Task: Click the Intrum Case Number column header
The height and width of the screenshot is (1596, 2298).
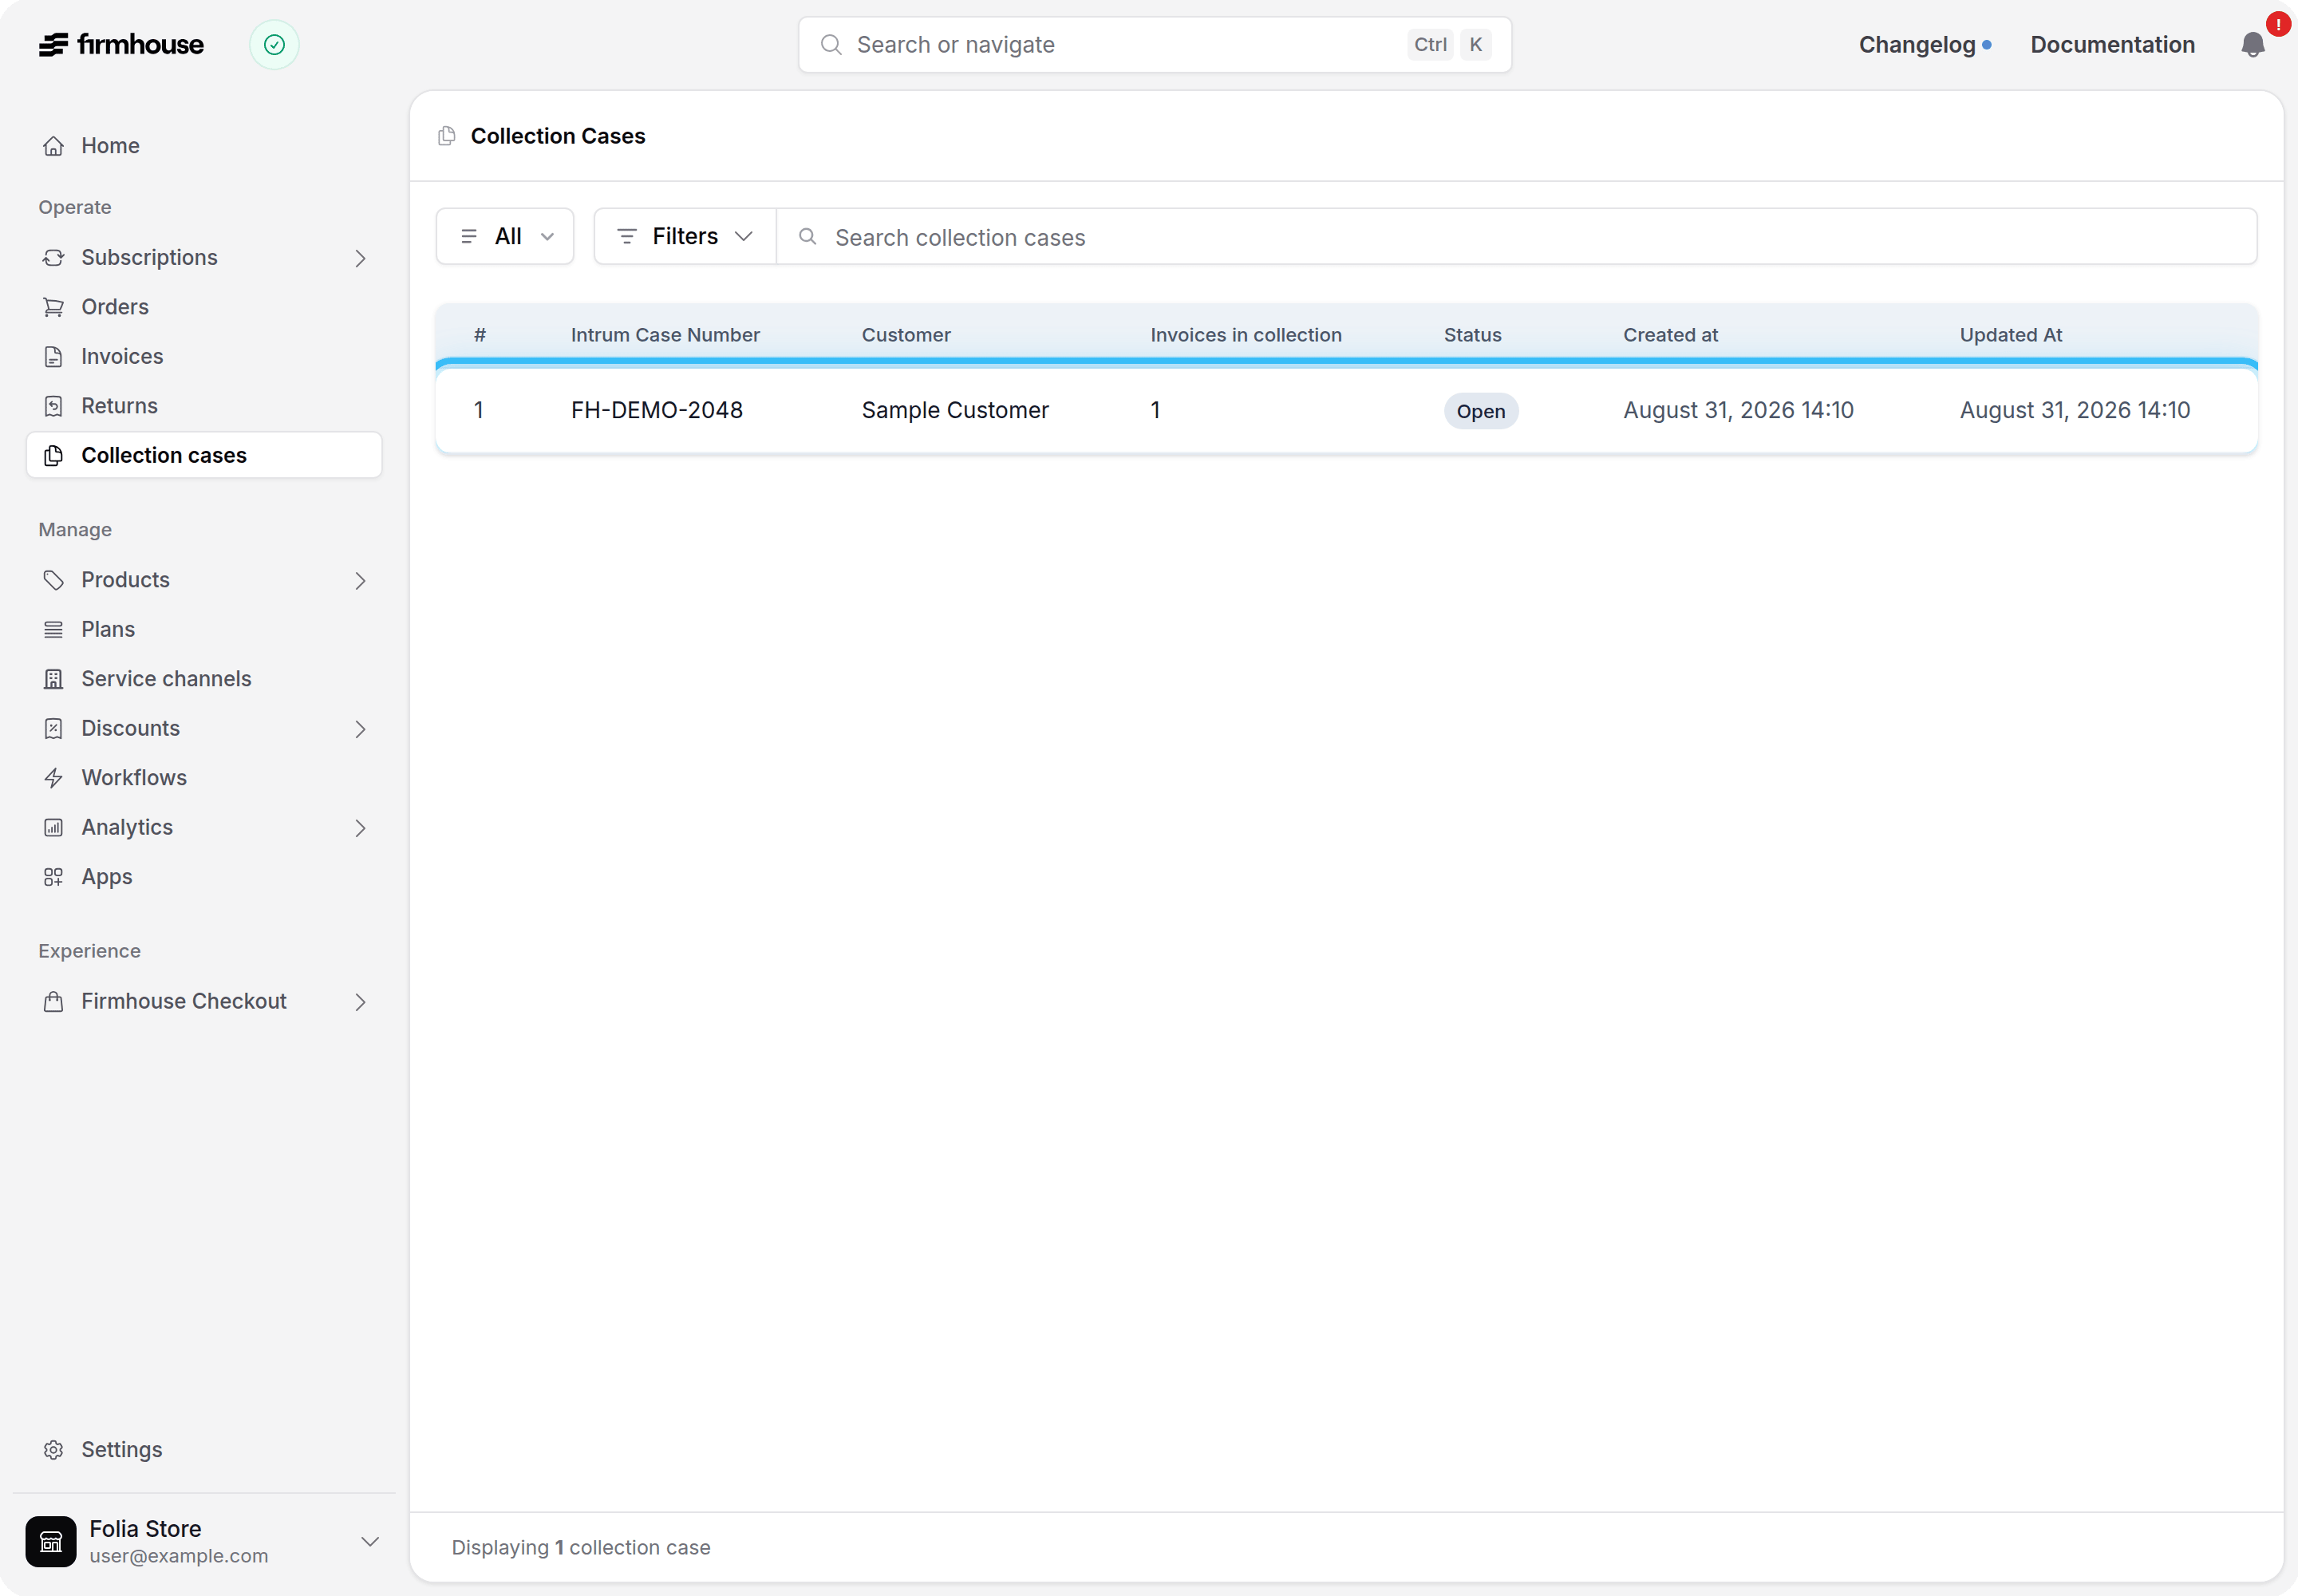Action: [665, 335]
